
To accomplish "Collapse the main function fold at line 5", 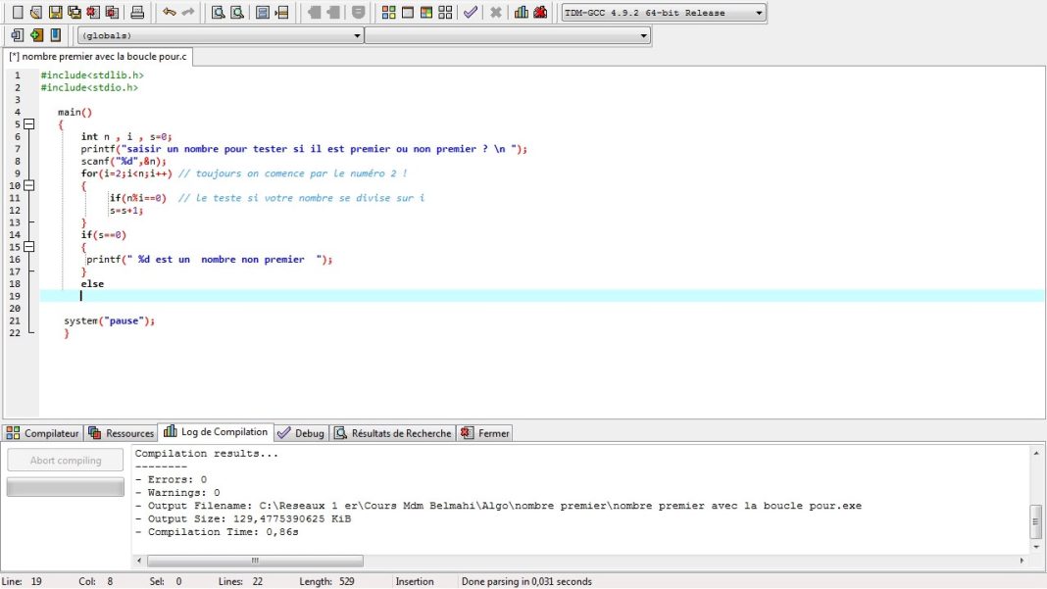I will (28, 124).
